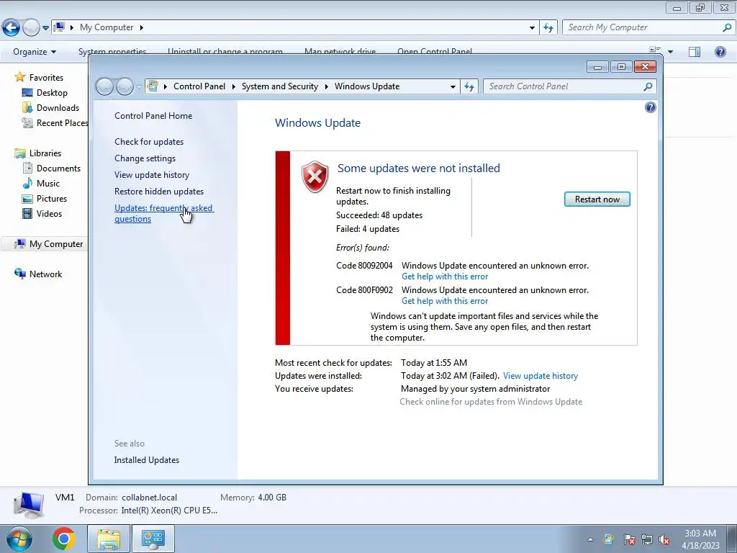Viewport: 737px width, 553px height.
Task: Open View update history link beside Failed
Action: 541,376
